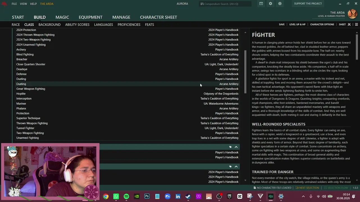Open the Notepad icon in the taskbar

coord(157,196)
